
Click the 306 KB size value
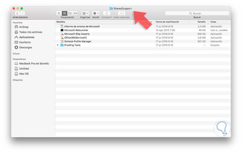click(x=201, y=34)
